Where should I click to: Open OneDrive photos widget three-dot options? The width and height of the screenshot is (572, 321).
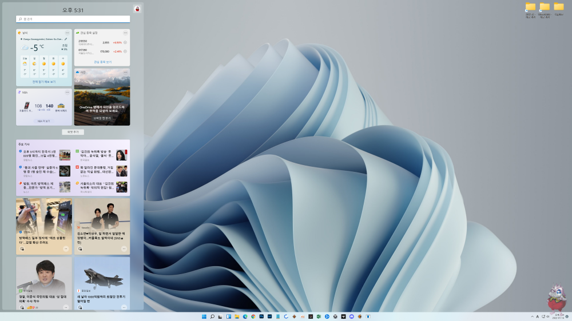click(x=125, y=72)
